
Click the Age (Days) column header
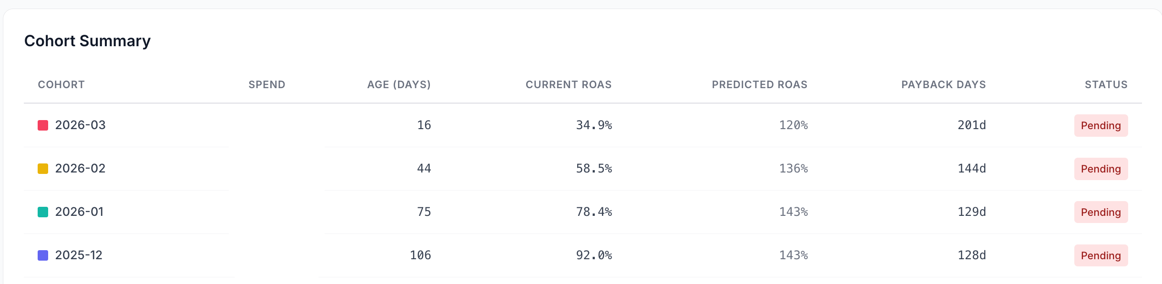398,85
